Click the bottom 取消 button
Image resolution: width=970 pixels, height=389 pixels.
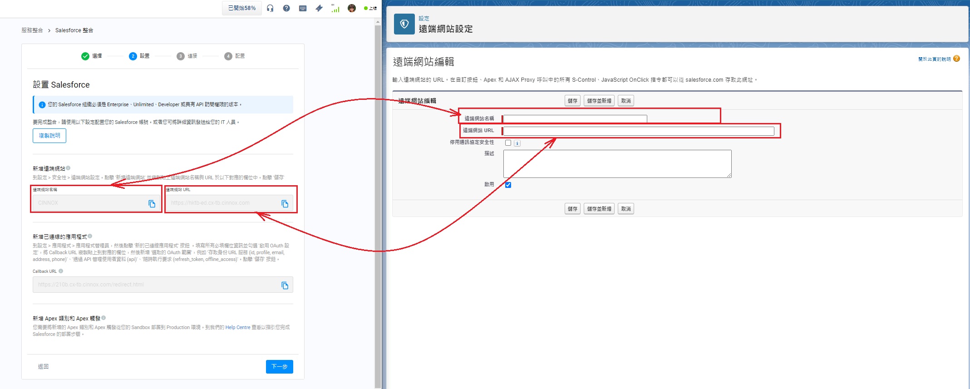pyautogui.click(x=626, y=209)
